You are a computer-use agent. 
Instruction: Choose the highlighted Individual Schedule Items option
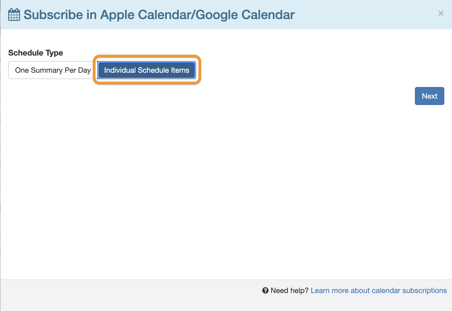[x=146, y=70]
